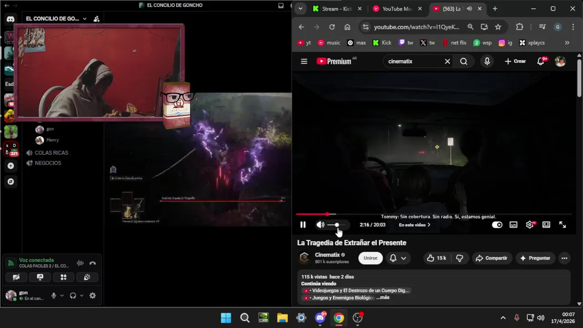Expand 'En este video' chapters
583x328 pixels.
[414, 225]
